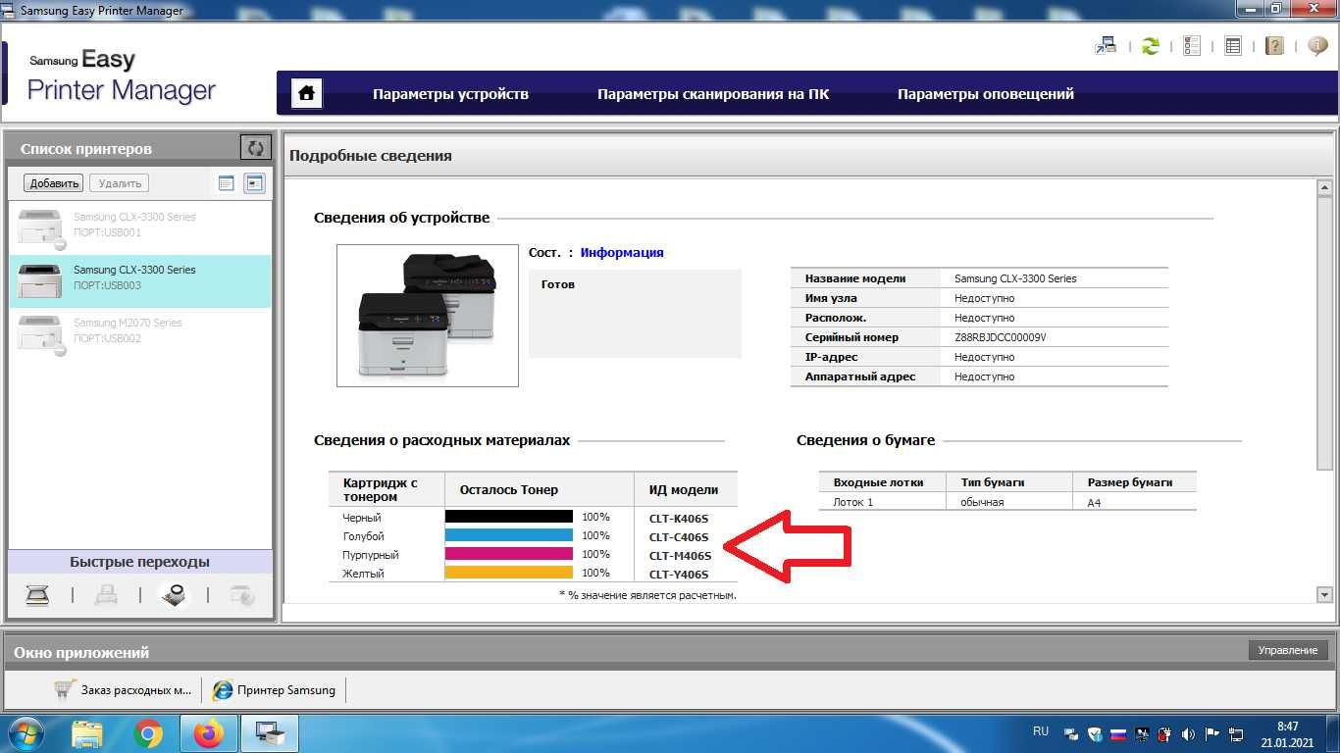Image resolution: width=1340 pixels, height=753 pixels.
Task: Open Windows Start menu
Action: pyautogui.click(x=28, y=733)
